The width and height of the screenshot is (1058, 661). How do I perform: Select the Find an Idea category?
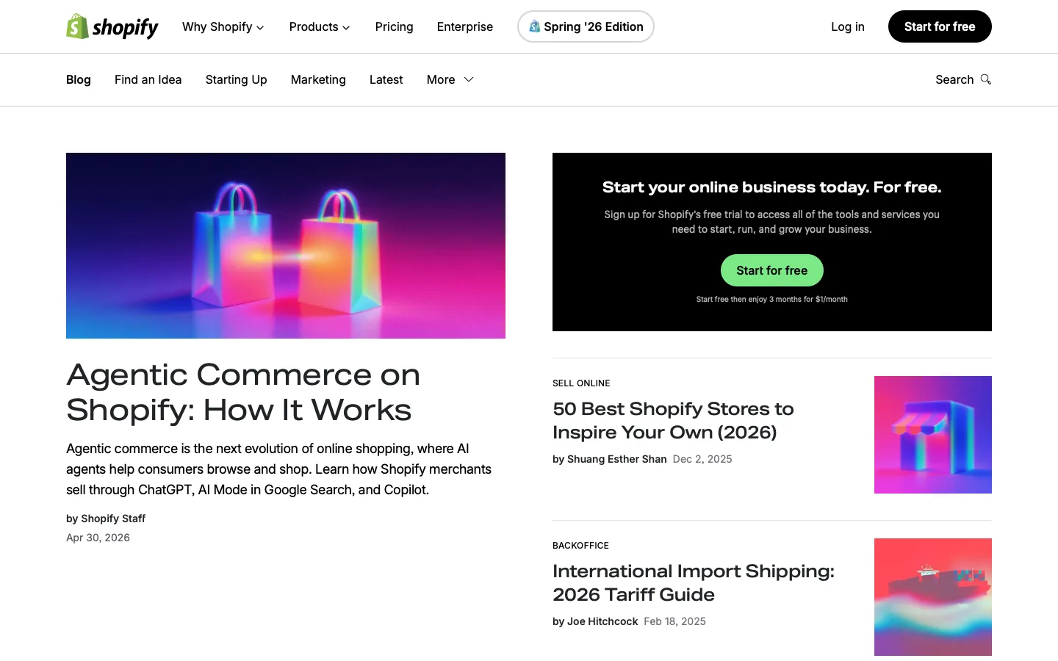[x=148, y=79]
